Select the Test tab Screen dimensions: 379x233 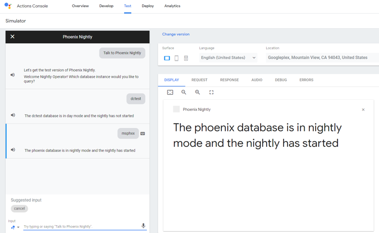coord(127,6)
